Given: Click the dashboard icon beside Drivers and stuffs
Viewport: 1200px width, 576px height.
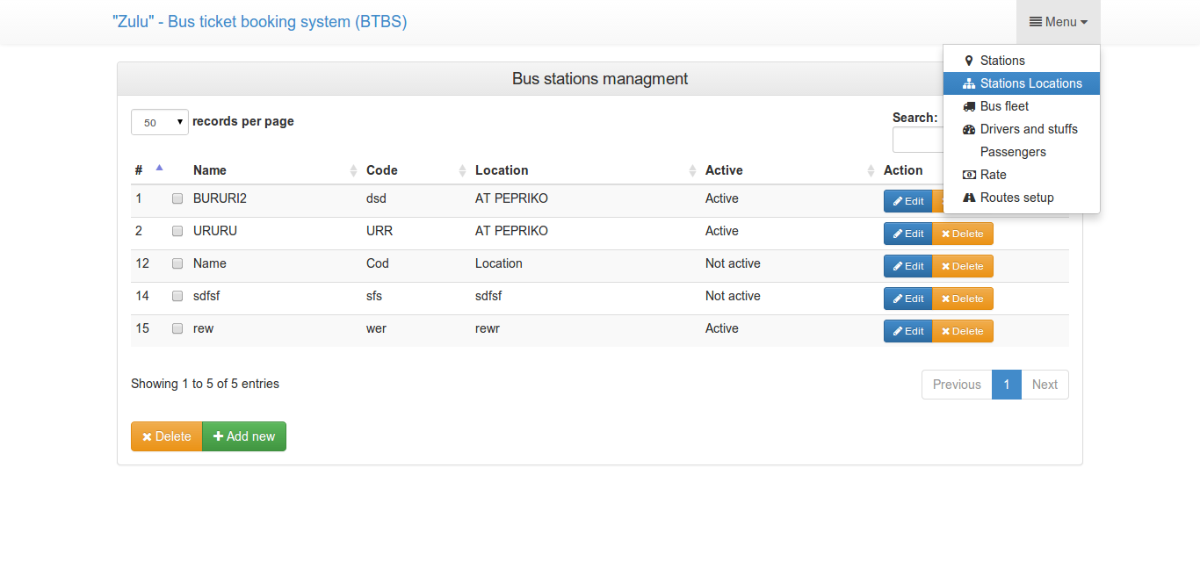Looking at the screenshot, I should coord(969,129).
